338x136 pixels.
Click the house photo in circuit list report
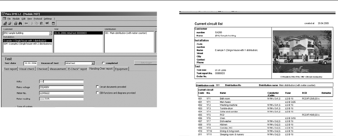pyautogui.click(x=302, y=52)
